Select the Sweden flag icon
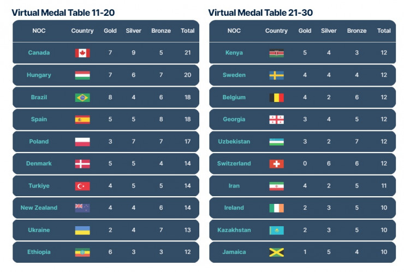The width and height of the screenshot is (404, 272). tap(276, 75)
